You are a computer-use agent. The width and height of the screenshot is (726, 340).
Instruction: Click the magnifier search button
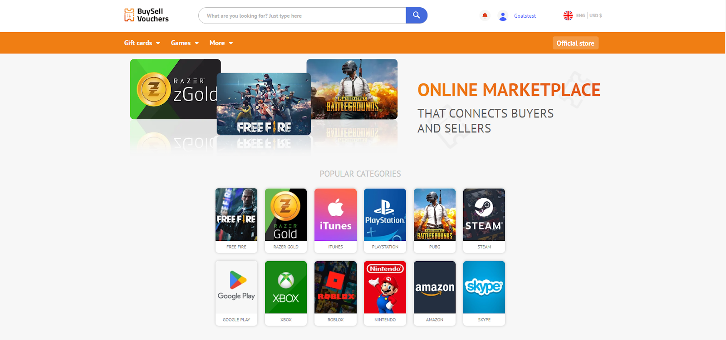417,15
